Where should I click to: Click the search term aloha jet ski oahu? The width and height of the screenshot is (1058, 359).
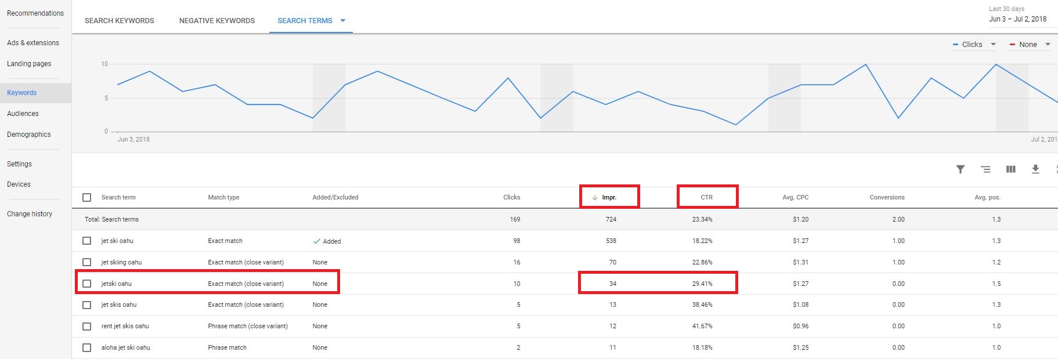point(125,348)
